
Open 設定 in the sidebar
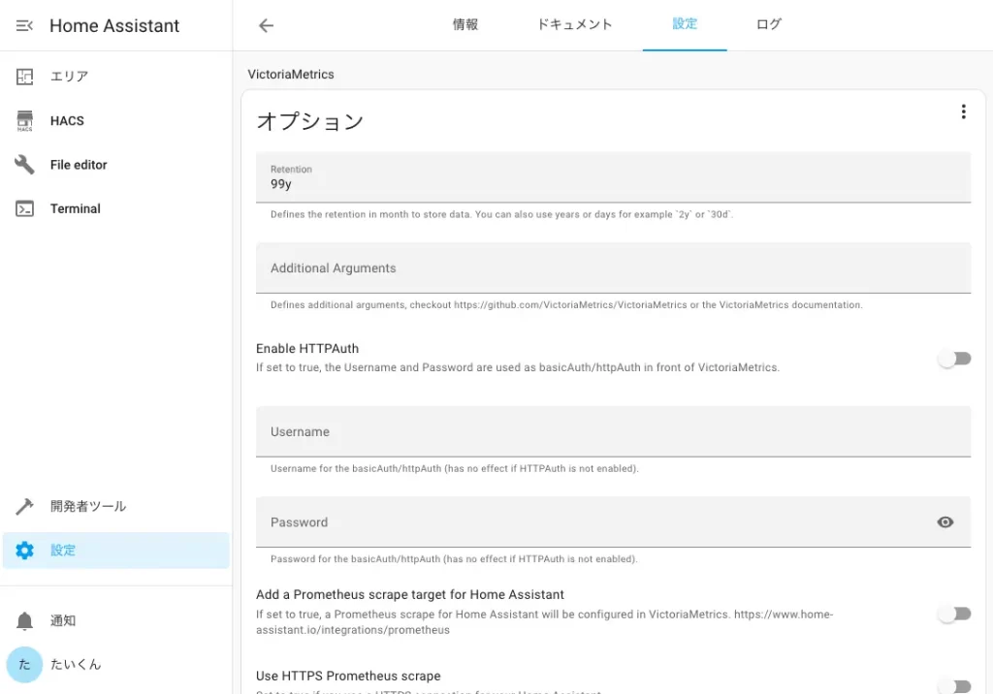click(116, 551)
